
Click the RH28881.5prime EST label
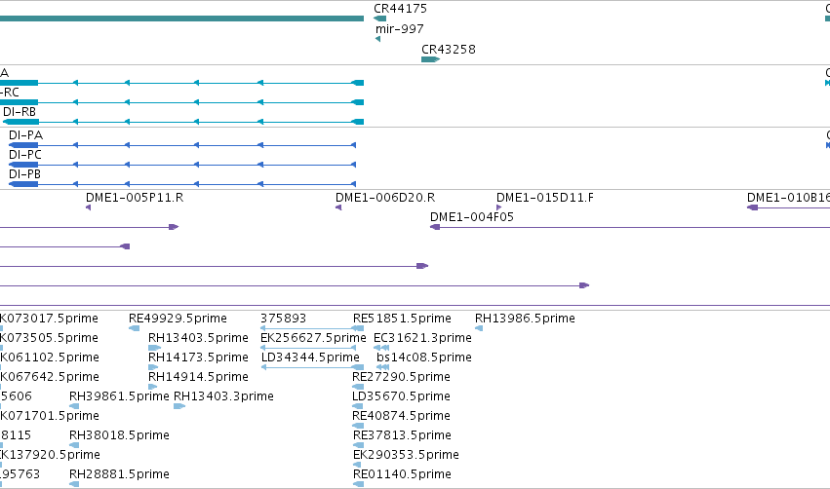tap(120, 475)
